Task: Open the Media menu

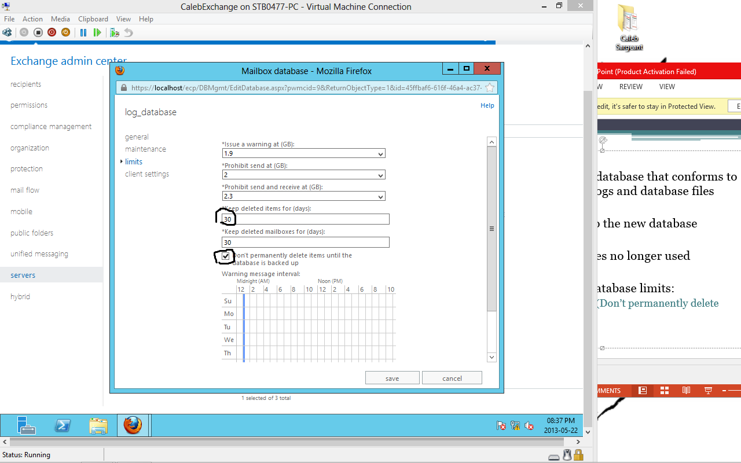Action: 61,19
